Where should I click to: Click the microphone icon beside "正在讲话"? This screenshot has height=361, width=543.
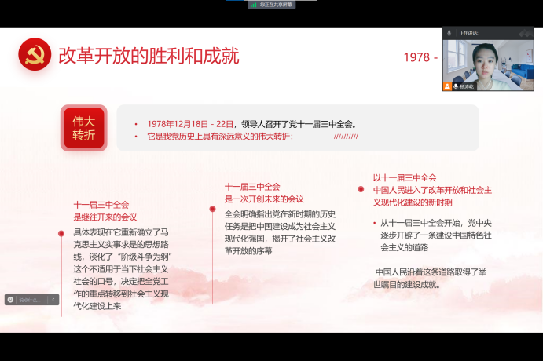pyautogui.click(x=449, y=33)
